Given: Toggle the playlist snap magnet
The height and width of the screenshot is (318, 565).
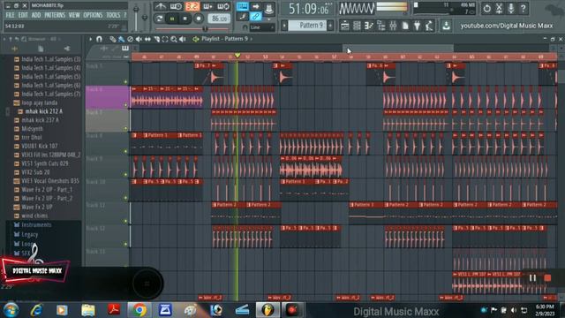Looking at the screenshot, I should pos(99,39).
